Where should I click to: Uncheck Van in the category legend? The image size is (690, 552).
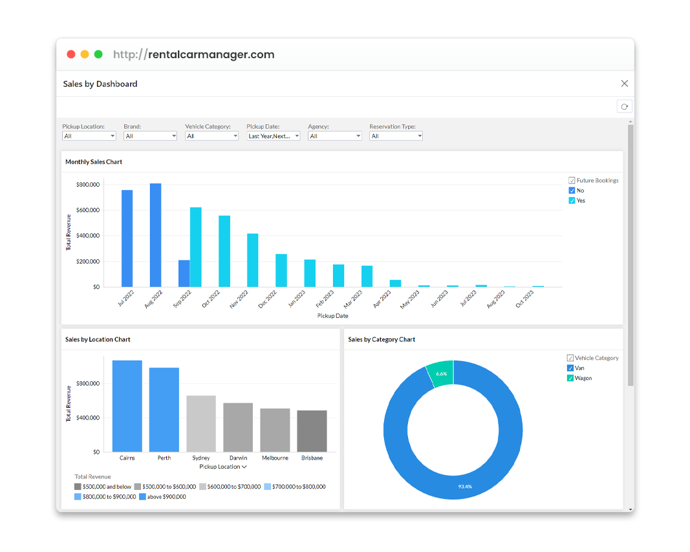pos(571,368)
